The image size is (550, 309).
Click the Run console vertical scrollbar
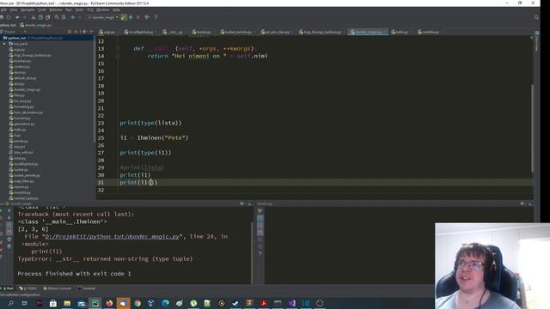[x=252, y=252]
